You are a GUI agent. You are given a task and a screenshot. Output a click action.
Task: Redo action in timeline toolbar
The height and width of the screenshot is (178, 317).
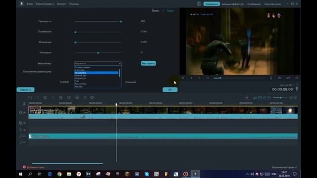pyautogui.click(x=38, y=98)
